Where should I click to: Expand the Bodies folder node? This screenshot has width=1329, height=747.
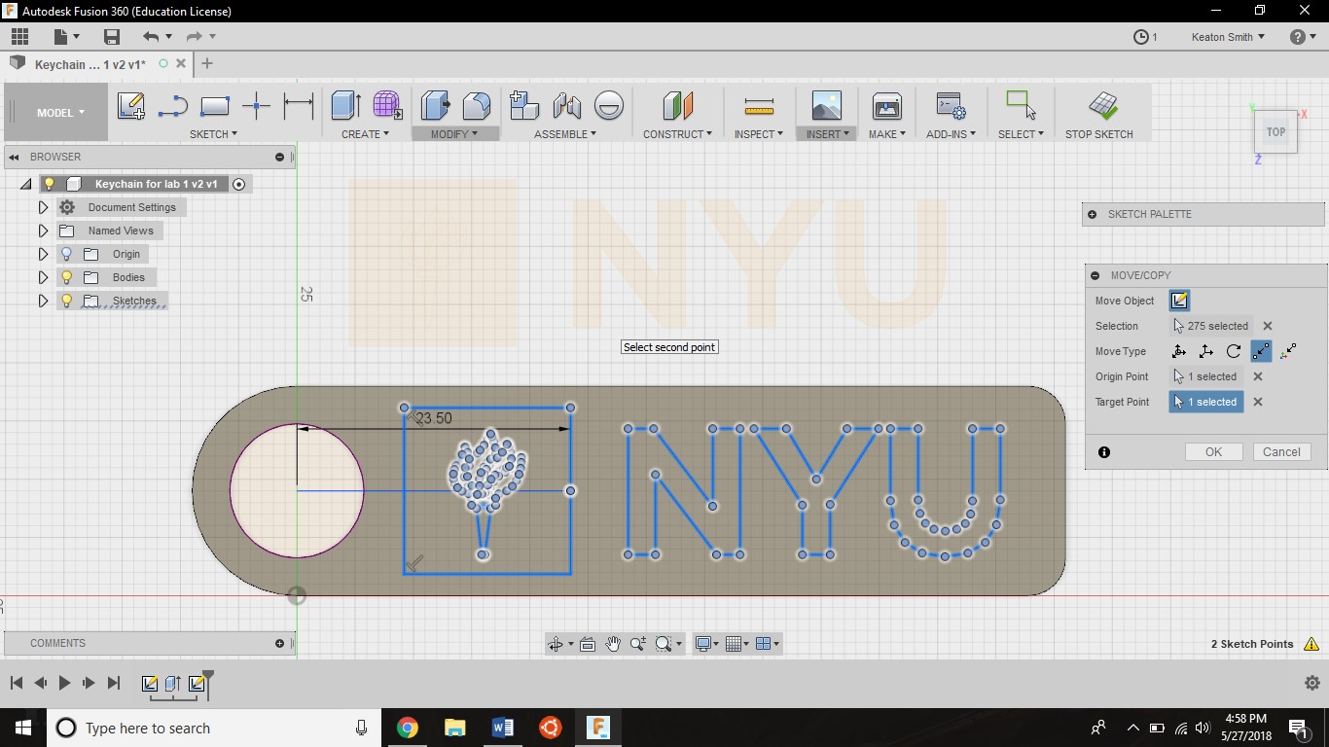[43, 277]
